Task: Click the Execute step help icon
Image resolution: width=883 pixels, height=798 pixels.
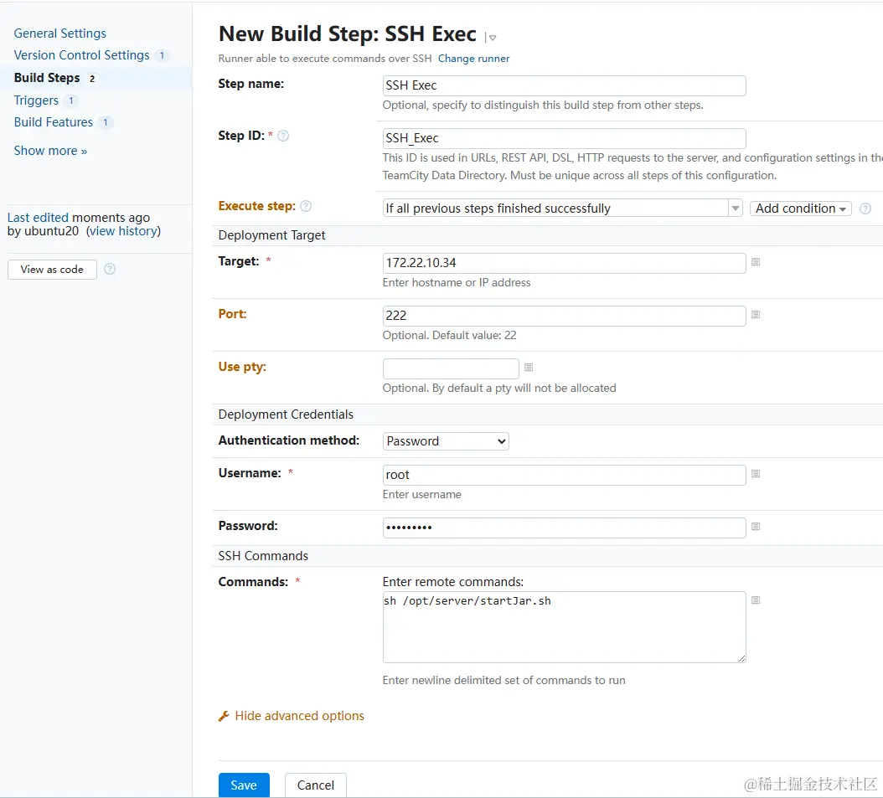Action: point(306,206)
